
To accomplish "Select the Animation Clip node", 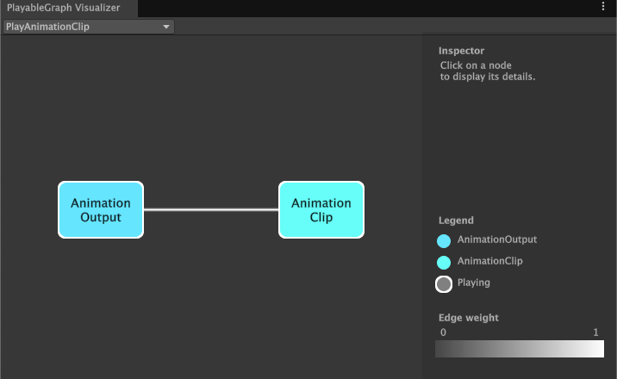I will pos(321,210).
